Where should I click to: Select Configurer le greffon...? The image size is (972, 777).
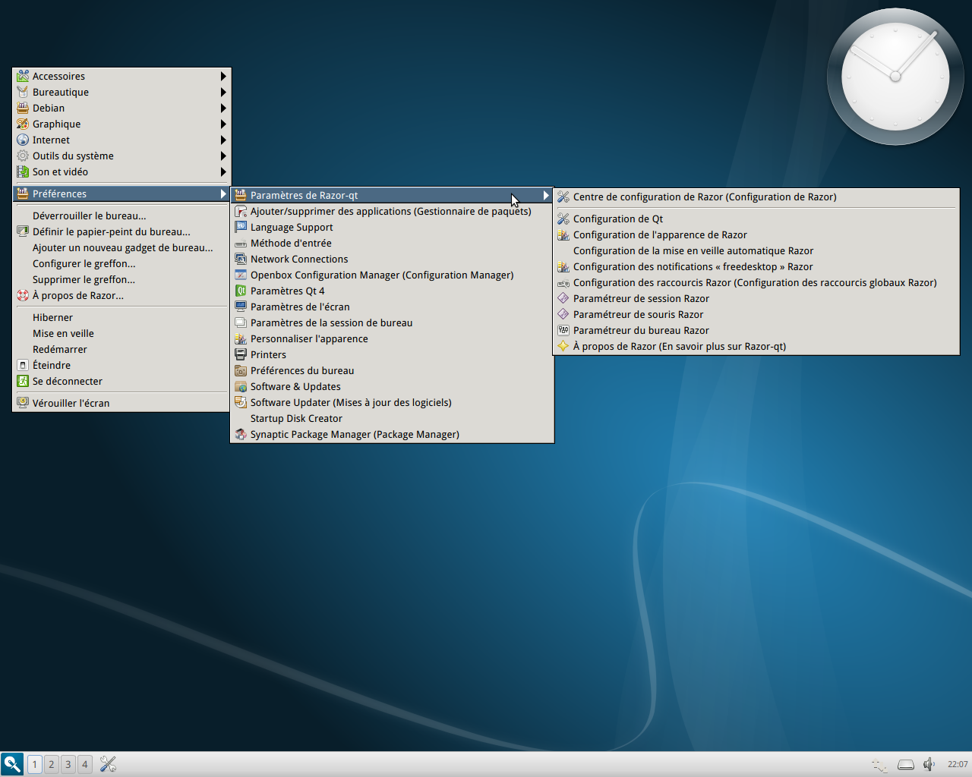(x=121, y=263)
